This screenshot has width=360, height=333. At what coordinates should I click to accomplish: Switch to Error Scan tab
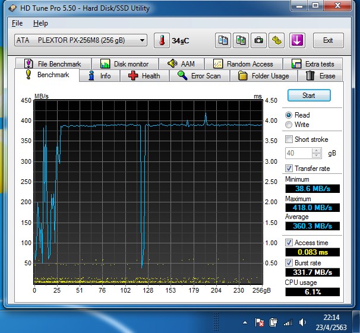point(199,76)
